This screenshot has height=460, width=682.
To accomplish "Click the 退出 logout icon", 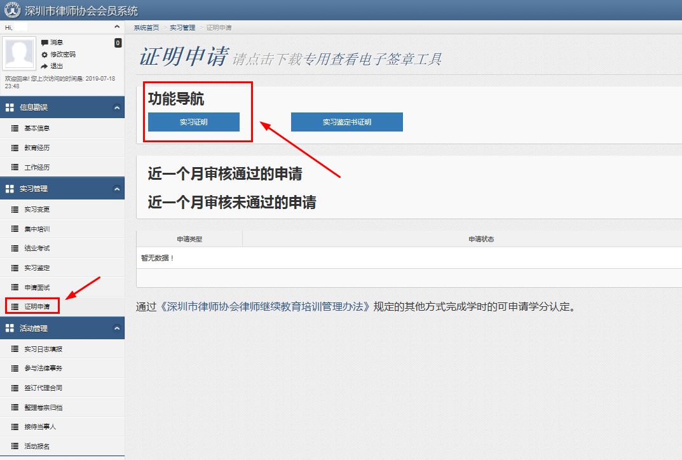I will (x=44, y=65).
